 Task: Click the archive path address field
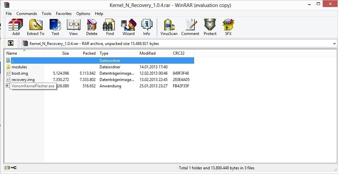pyautogui.click(x=179, y=43)
